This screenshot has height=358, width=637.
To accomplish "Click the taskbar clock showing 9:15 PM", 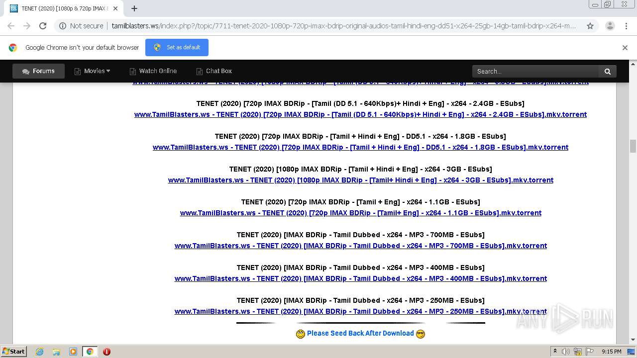I will (611, 352).
